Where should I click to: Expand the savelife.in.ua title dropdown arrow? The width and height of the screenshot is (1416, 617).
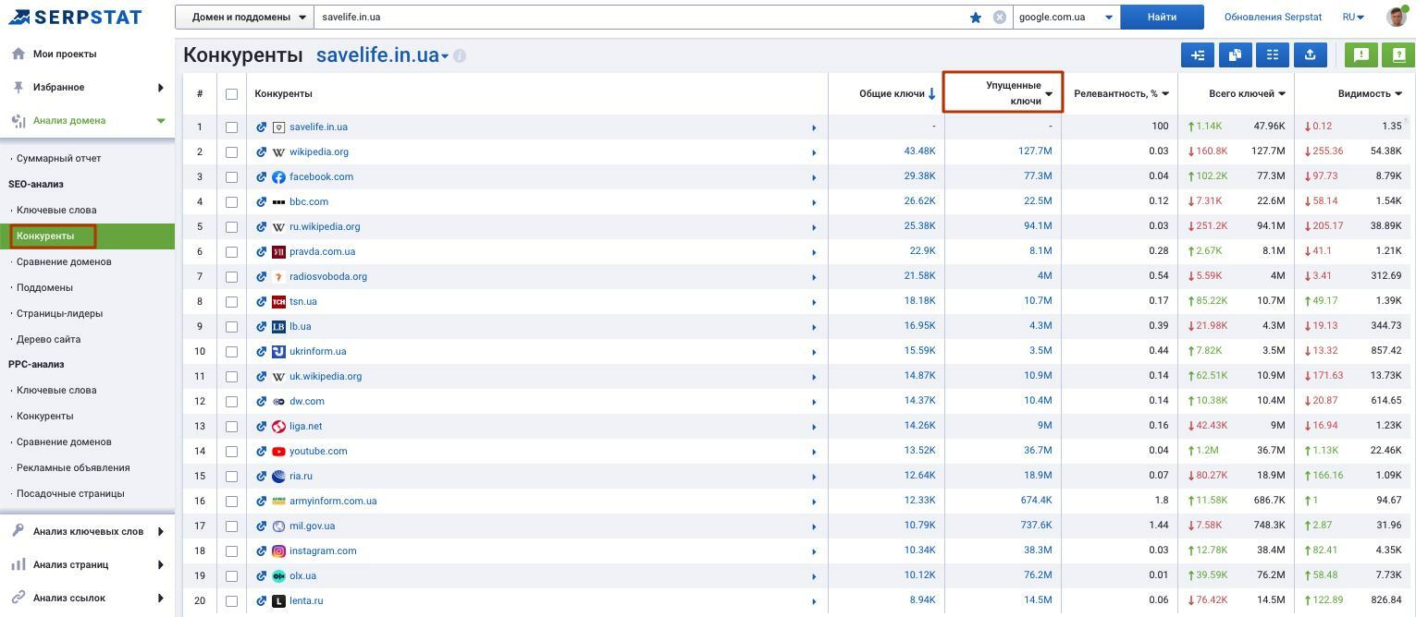tap(445, 56)
